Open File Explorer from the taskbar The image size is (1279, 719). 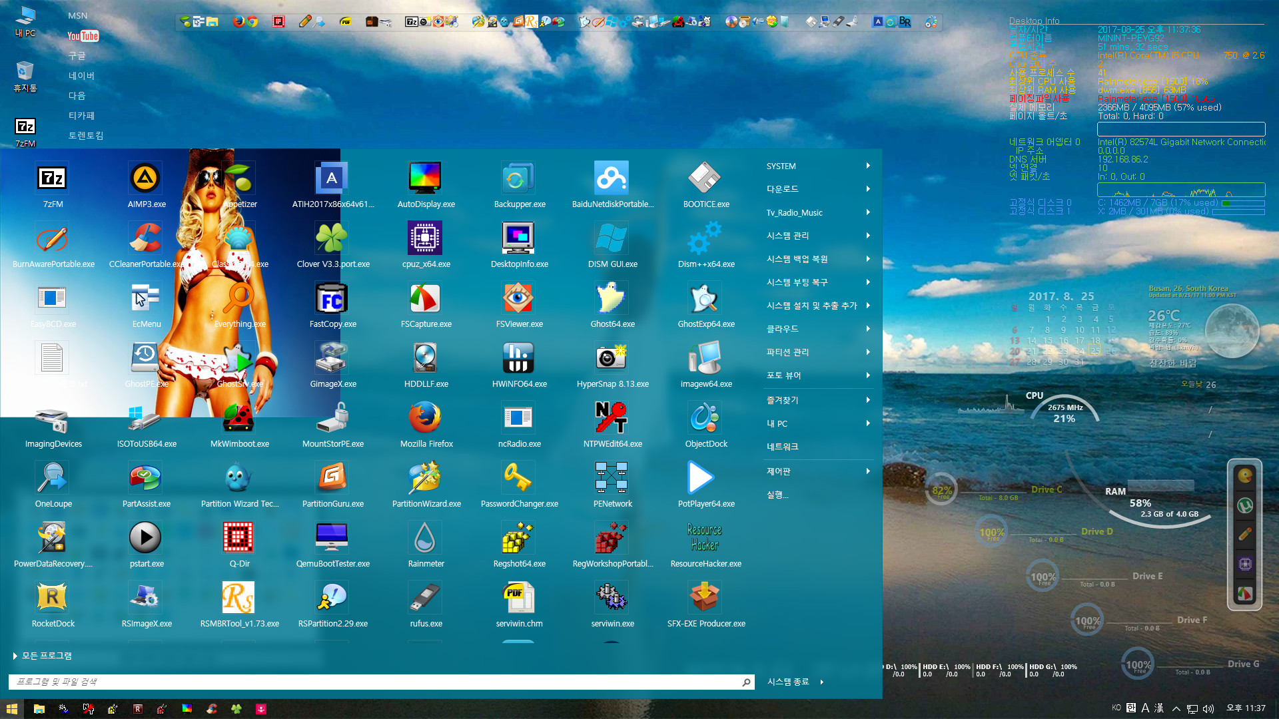tap(39, 709)
